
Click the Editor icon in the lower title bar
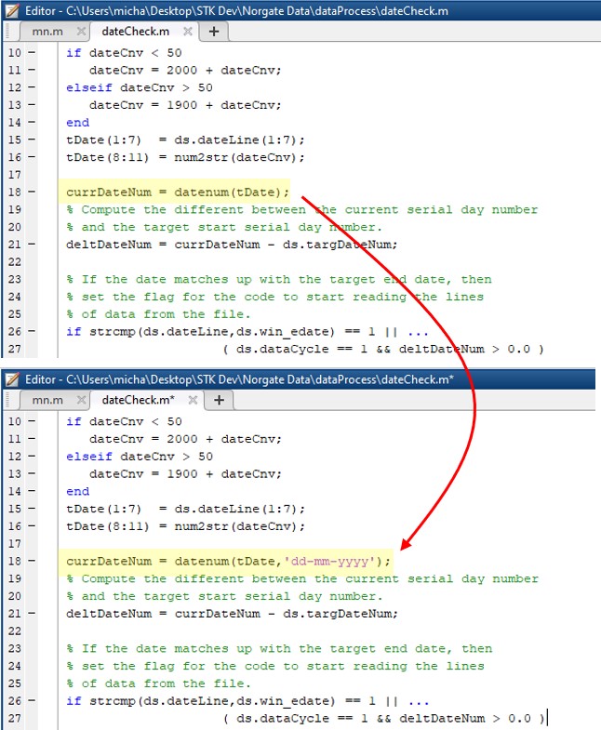tap(13, 379)
